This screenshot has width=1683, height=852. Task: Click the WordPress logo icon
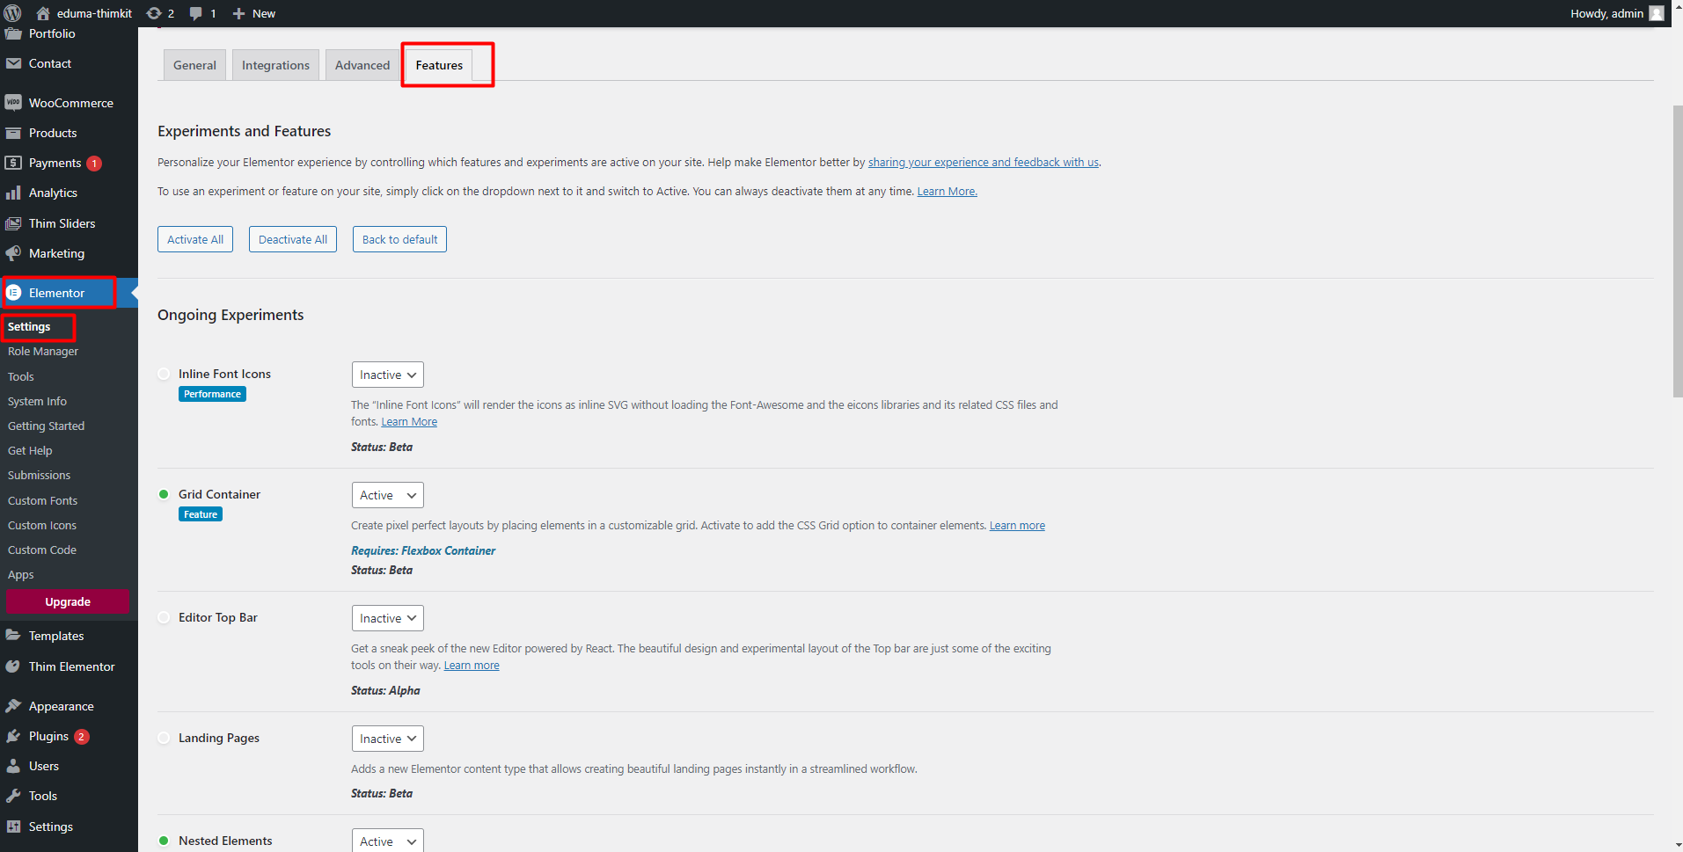click(13, 13)
